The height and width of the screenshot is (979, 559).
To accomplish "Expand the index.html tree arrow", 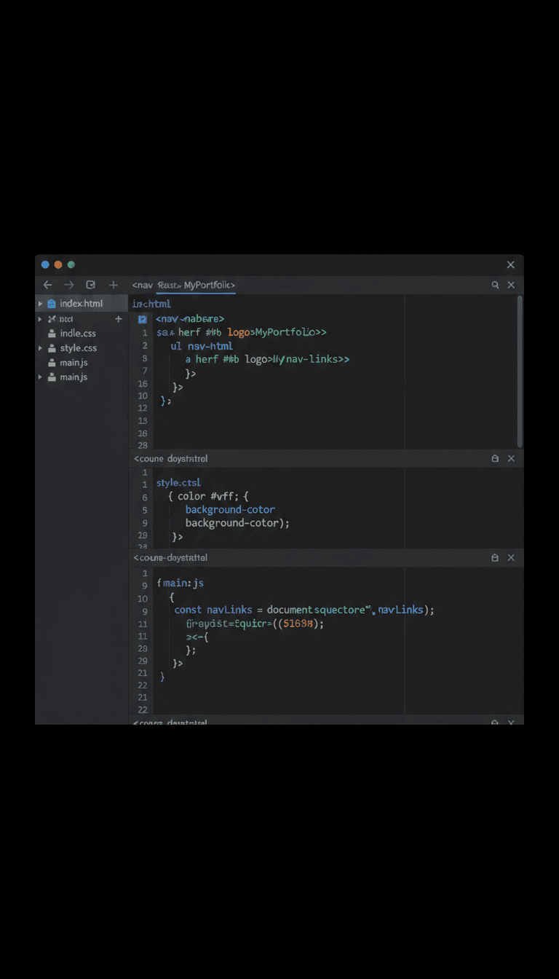I will point(40,304).
